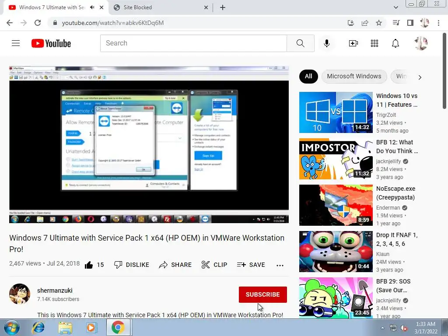Click the YouTube search input field

(193, 43)
